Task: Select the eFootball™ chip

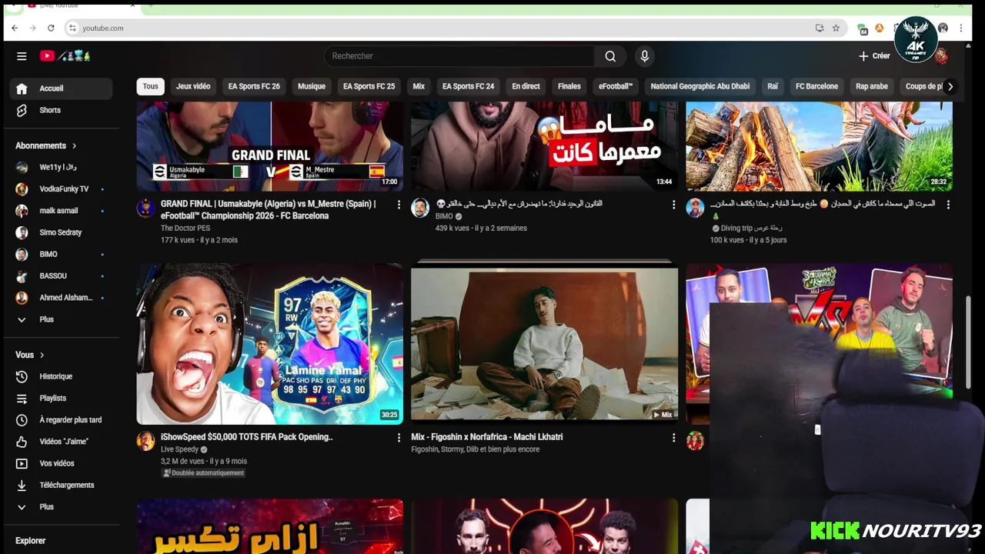Action: coord(616,86)
